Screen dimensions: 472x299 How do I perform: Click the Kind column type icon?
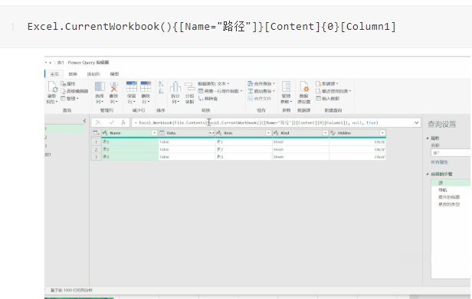pos(276,133)
